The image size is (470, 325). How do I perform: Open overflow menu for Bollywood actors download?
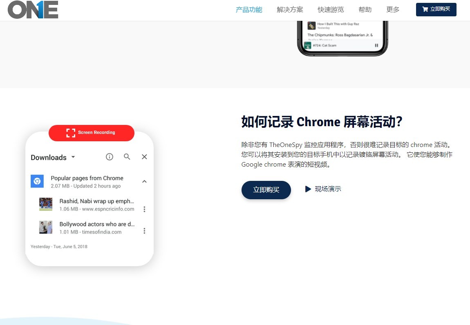tap(144, 231)
